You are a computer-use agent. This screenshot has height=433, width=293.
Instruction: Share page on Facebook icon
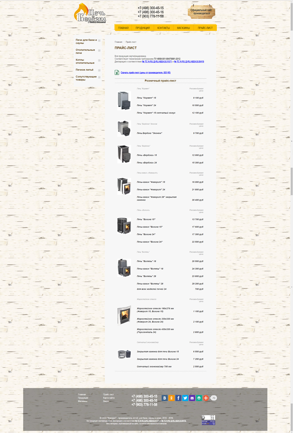click(x=178, y=398)
